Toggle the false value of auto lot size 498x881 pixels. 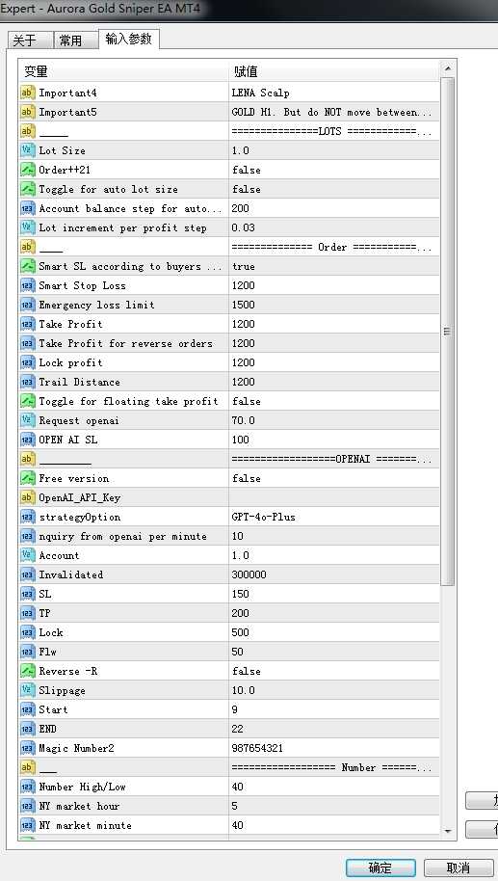point(334,189)
